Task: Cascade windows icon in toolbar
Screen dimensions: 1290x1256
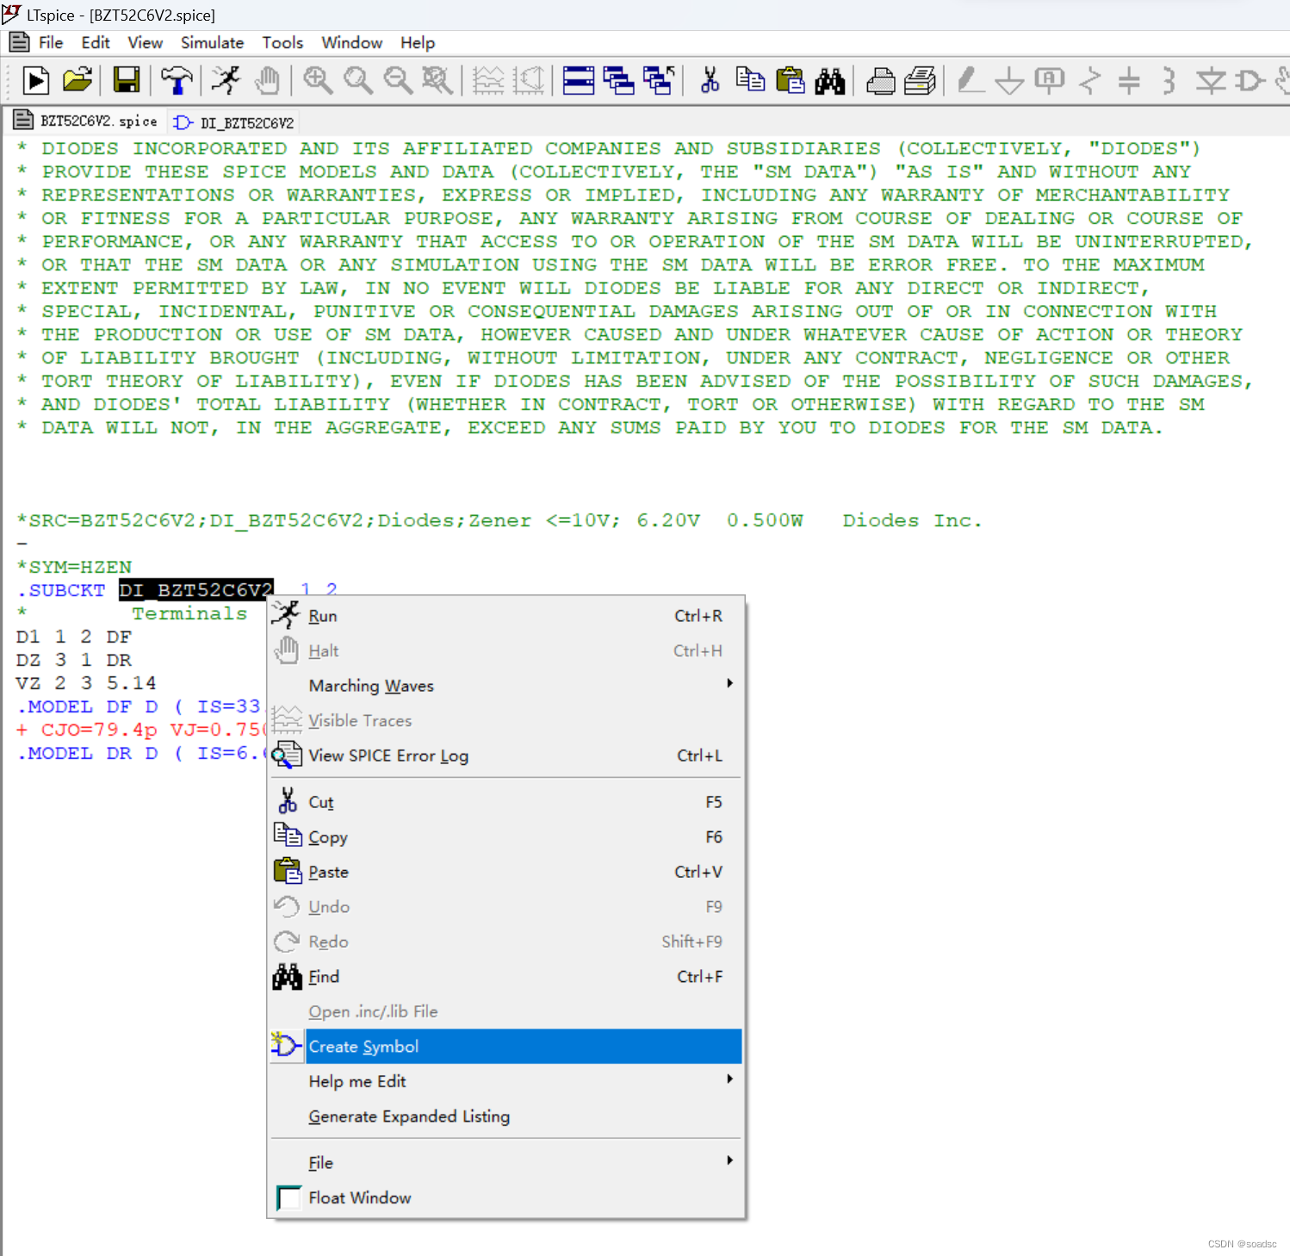Action: 618,81
